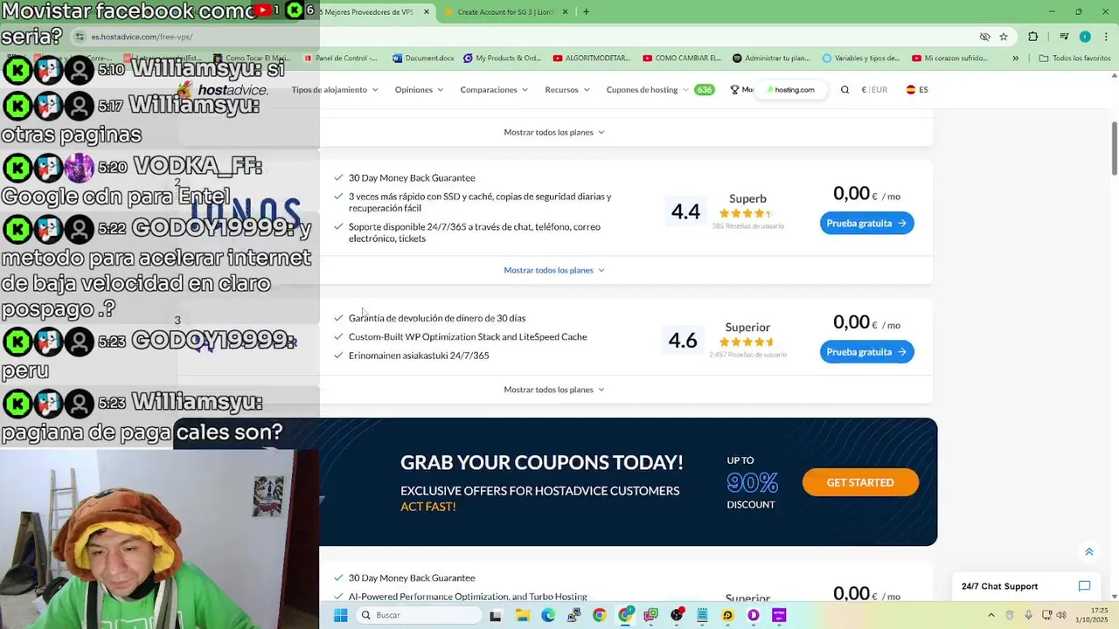The width and height of the screenshot is (1119, 629).
Task: Click the volume speaker icon in system tray
Action: [1062, 615]
